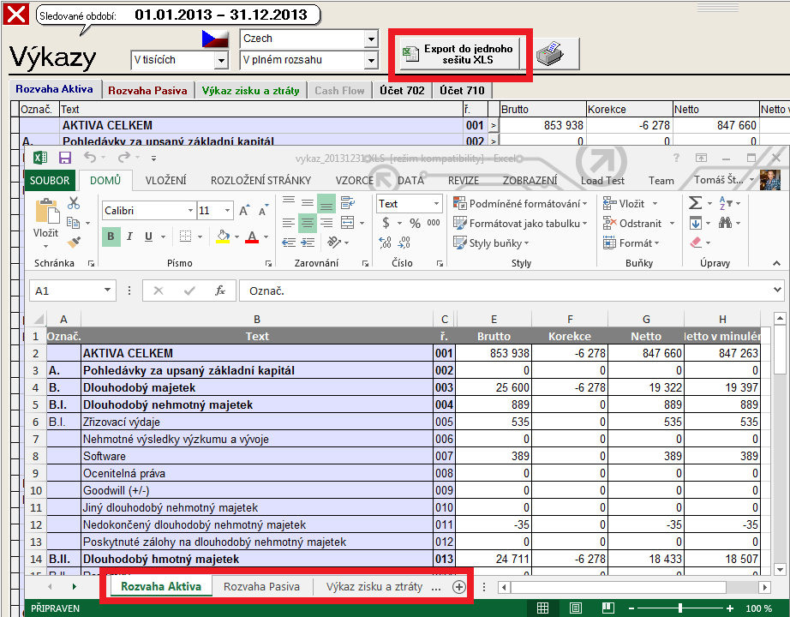Open the number format Text dropdown
Image resolution: width=790 pixels, height=617 pixels.
coord(436,204)
